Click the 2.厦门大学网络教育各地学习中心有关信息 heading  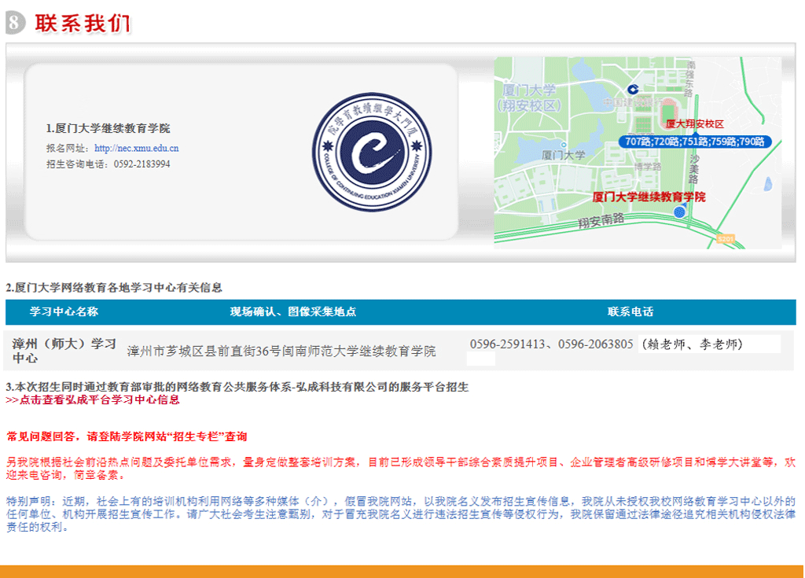114,288
